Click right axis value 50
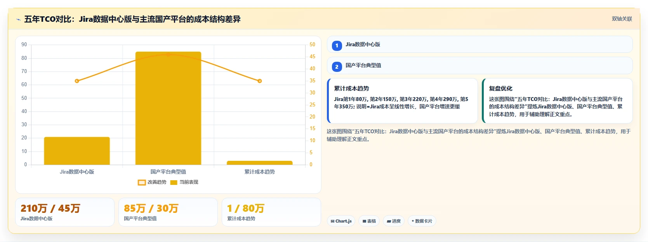Image resolution: width=648 pixels, height=242 pixels. pyautogui.click(x=313, y=45)
